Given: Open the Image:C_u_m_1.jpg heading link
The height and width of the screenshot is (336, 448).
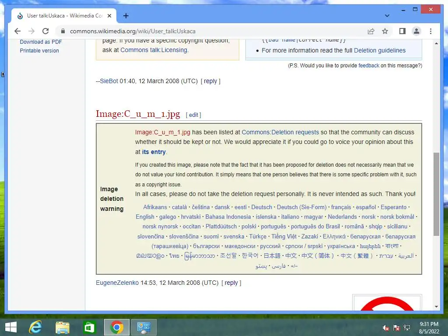Looking at the screenshot, I should 138,114.
